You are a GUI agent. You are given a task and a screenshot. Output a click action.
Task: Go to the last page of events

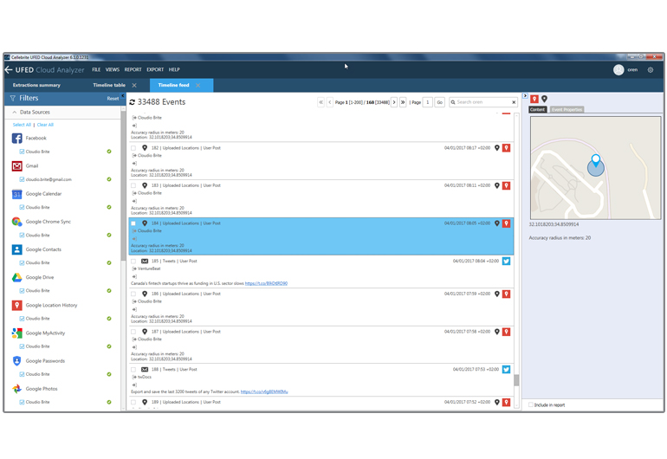pos(404,102)
